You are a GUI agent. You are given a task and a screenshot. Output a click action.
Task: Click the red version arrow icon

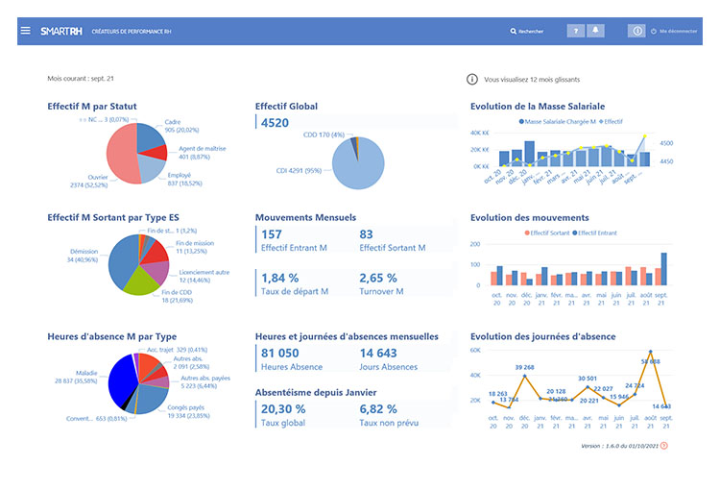pos(664,446)
